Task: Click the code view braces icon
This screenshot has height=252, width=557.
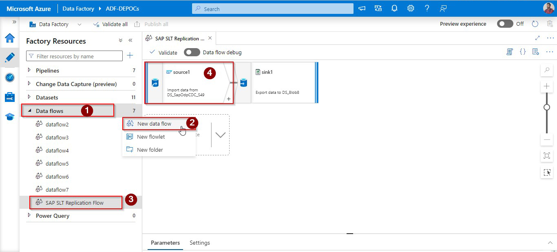Action: click(x=523, y=52)
